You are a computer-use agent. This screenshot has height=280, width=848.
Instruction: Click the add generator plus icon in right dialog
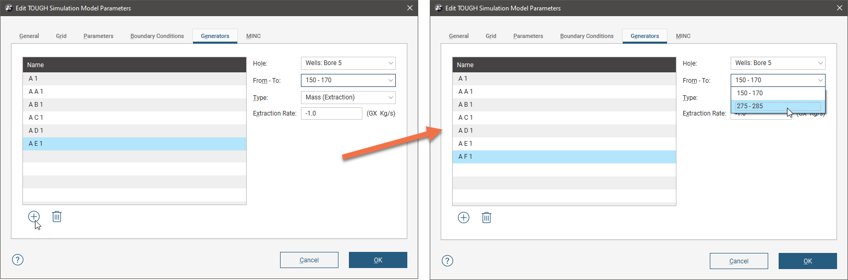click(464, 218)
